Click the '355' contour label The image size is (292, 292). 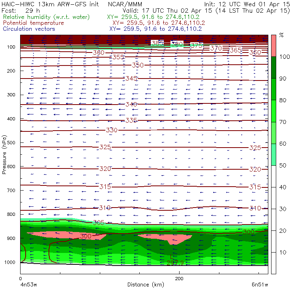[118, 57]
